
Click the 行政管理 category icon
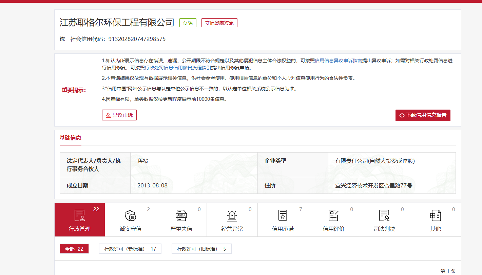pyautogui.click(x=80, y=215)
